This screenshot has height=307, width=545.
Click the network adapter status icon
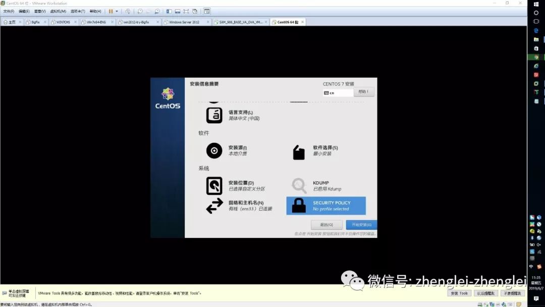(492, 304)
